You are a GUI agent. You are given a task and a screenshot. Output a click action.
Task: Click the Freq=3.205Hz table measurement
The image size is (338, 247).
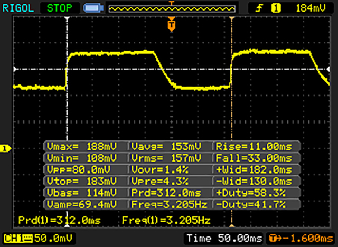[169, 204]
